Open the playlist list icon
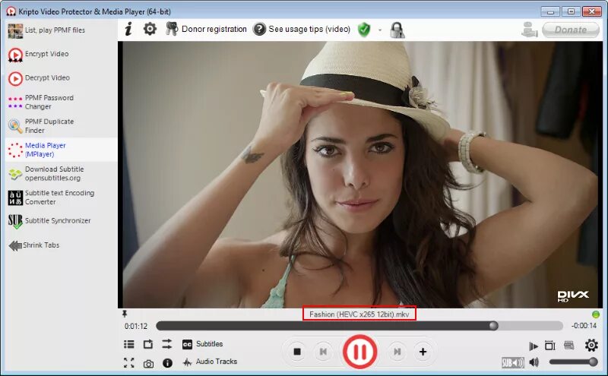The image size is (608, 376). (128, 344)
